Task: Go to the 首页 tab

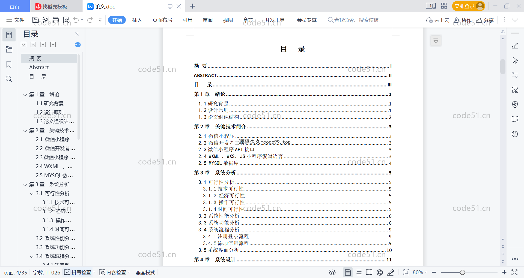Action: pos(14,6)
